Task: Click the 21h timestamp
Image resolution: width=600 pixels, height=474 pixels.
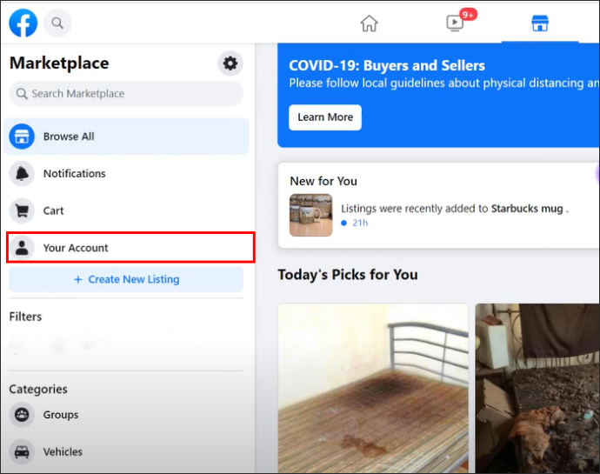Action: click(x=360, y=223)
